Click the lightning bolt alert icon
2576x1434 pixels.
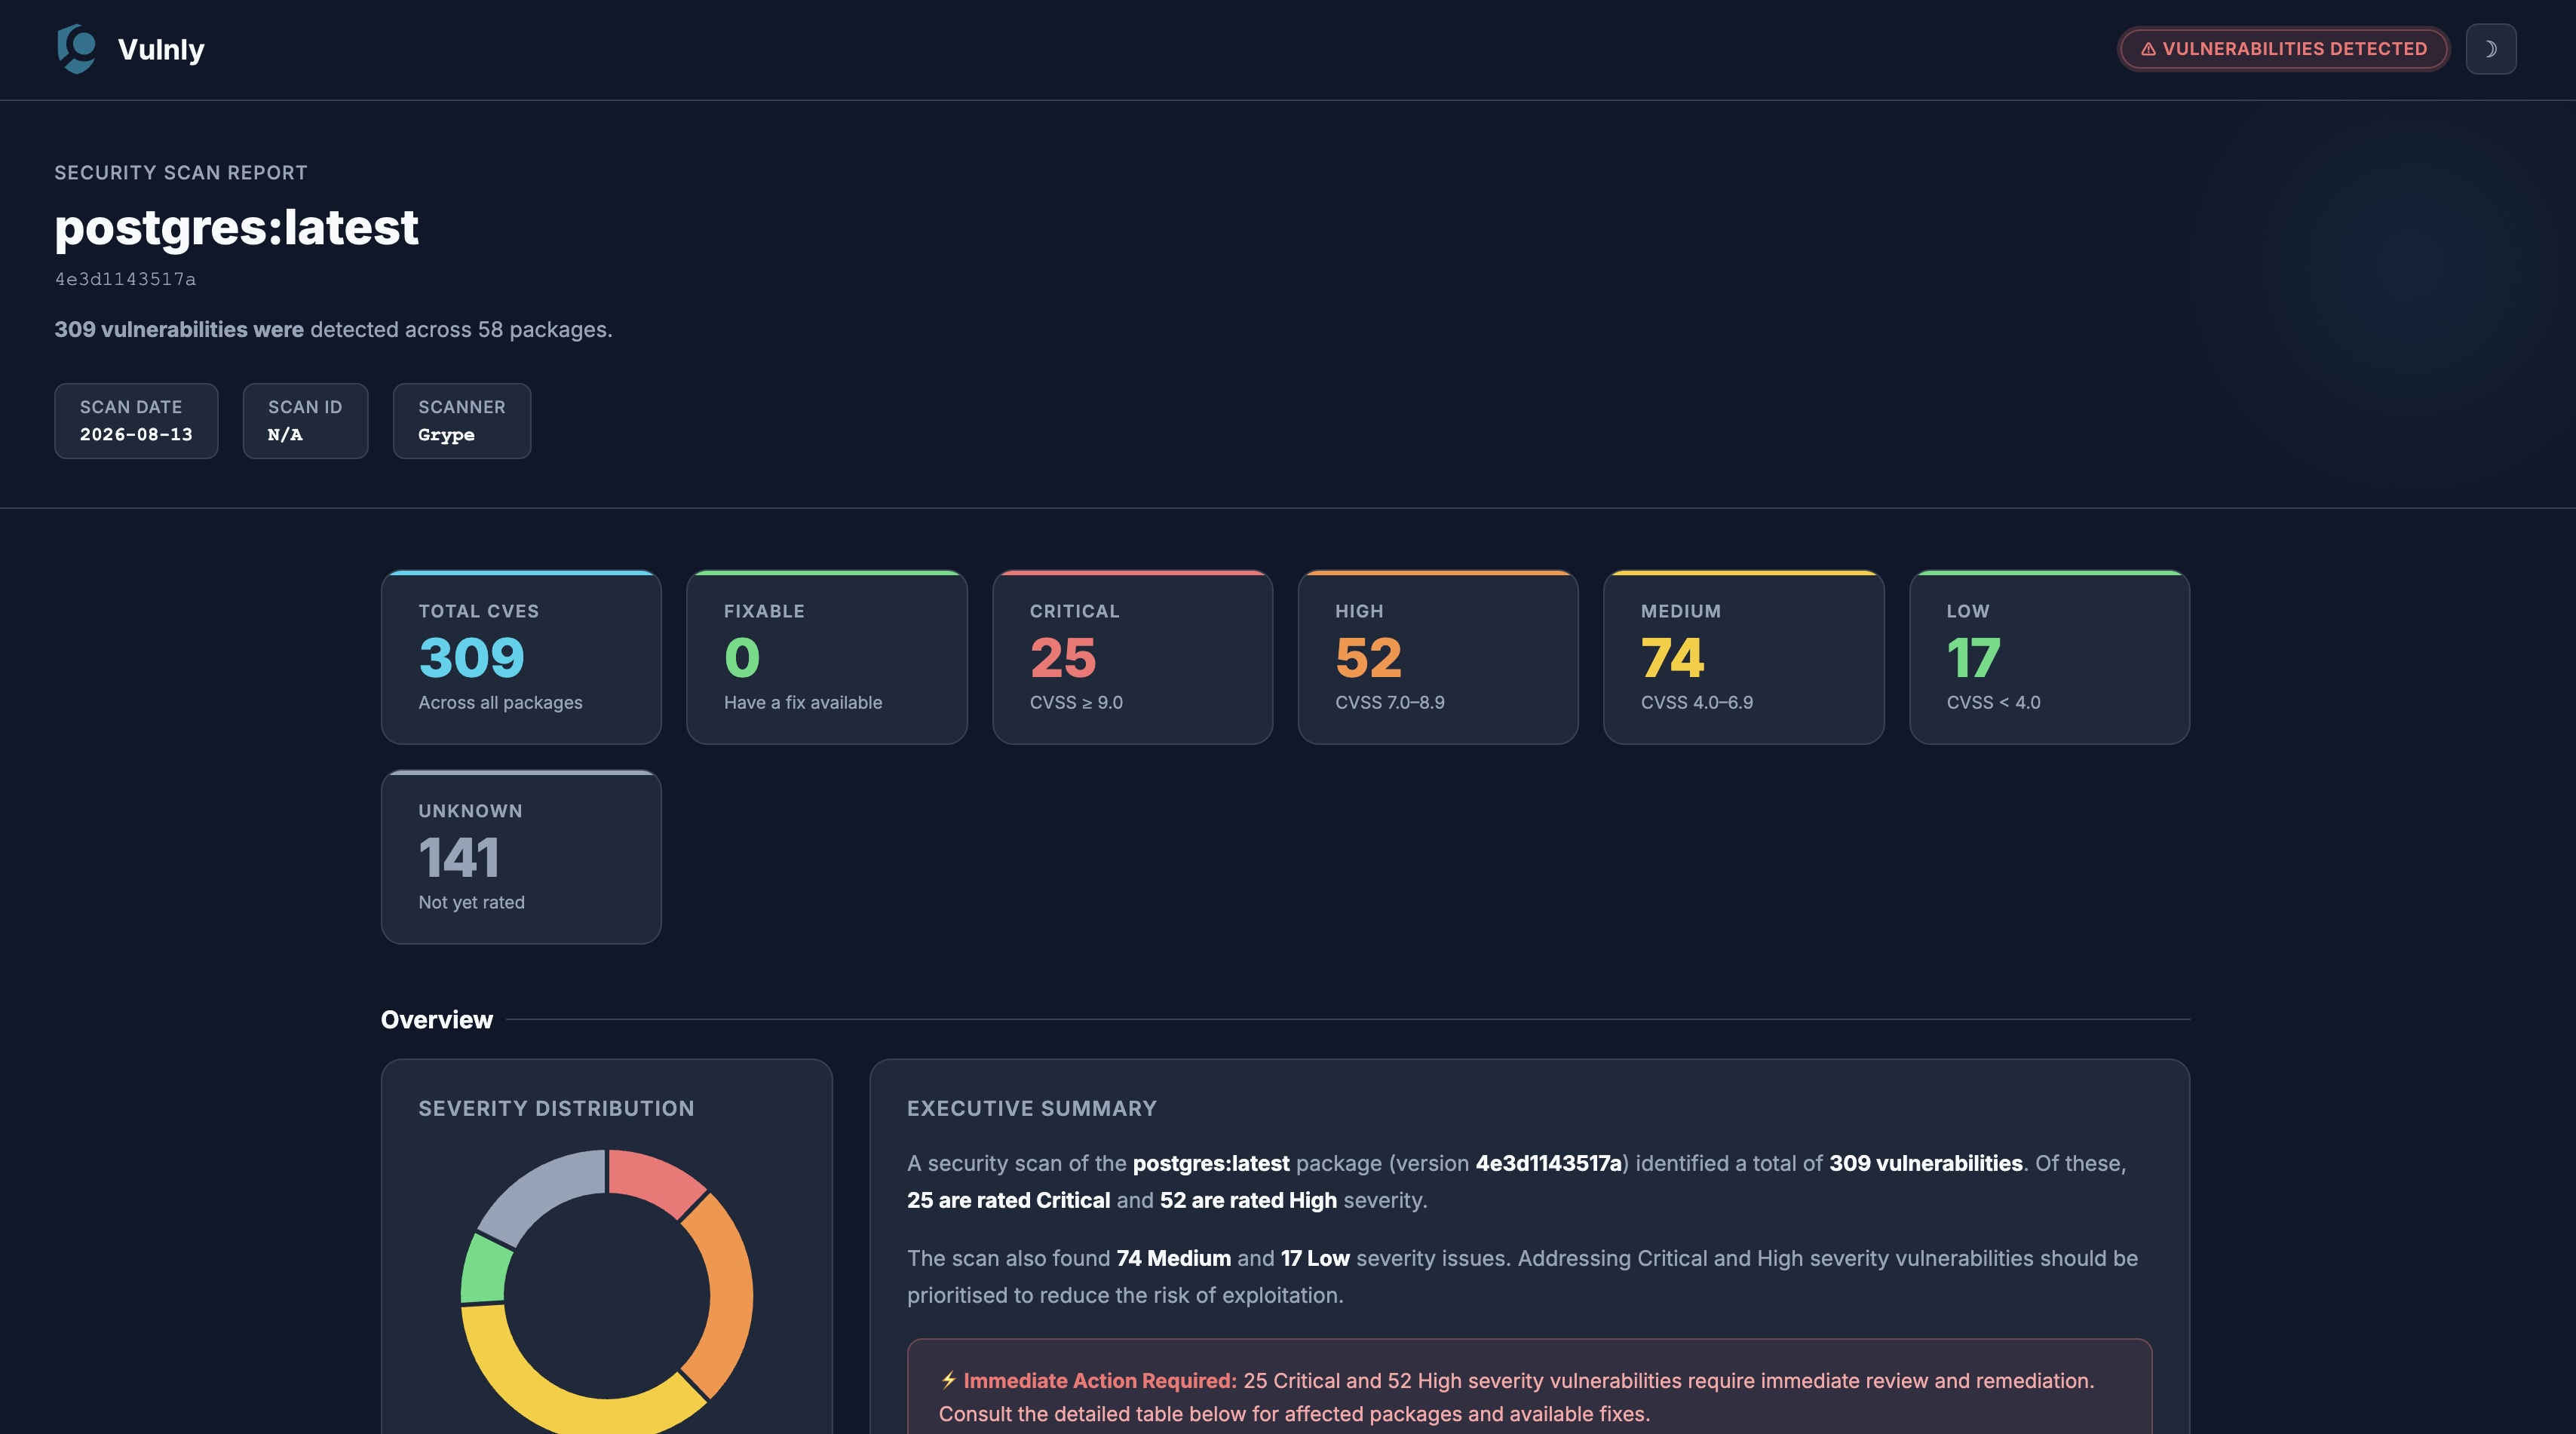[x=948, y=1380]
